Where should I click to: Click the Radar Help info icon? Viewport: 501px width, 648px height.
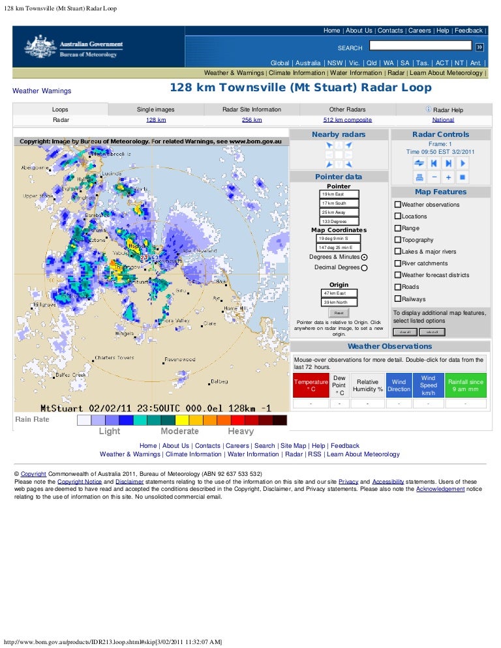pos(429,109)
